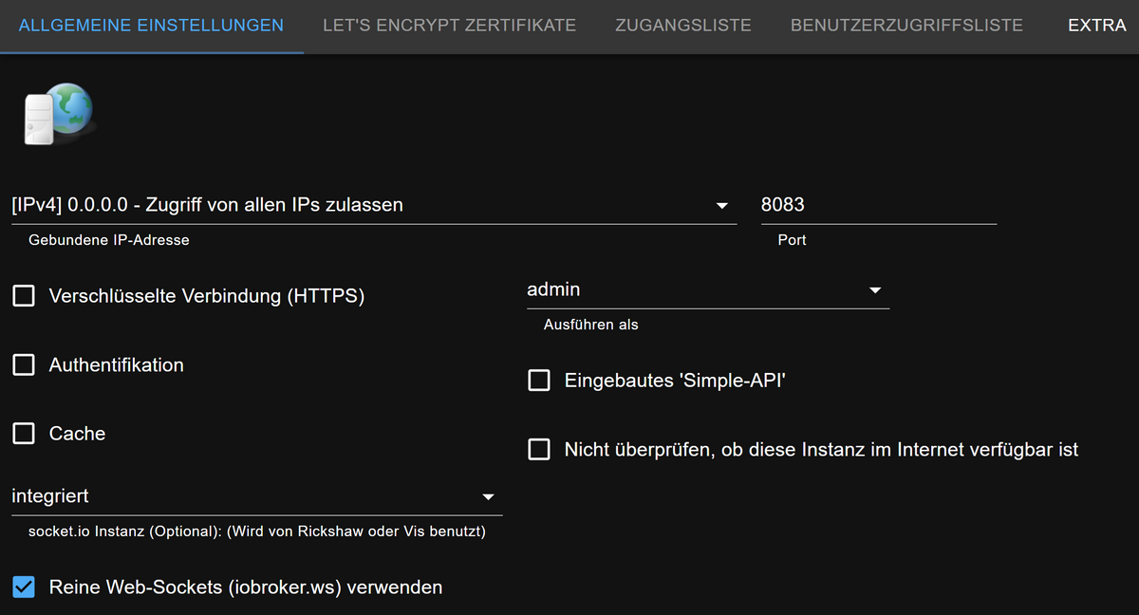Enable the Cache checkbox
This screenshot has height=615, width=1139.
(x=24, y=434)
